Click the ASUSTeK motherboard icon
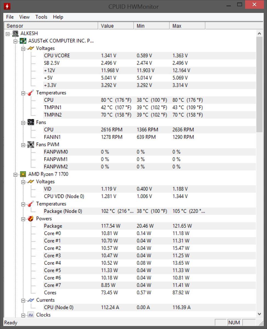The width and height of the screenshot is (267, 329). [x=23, y=41]
